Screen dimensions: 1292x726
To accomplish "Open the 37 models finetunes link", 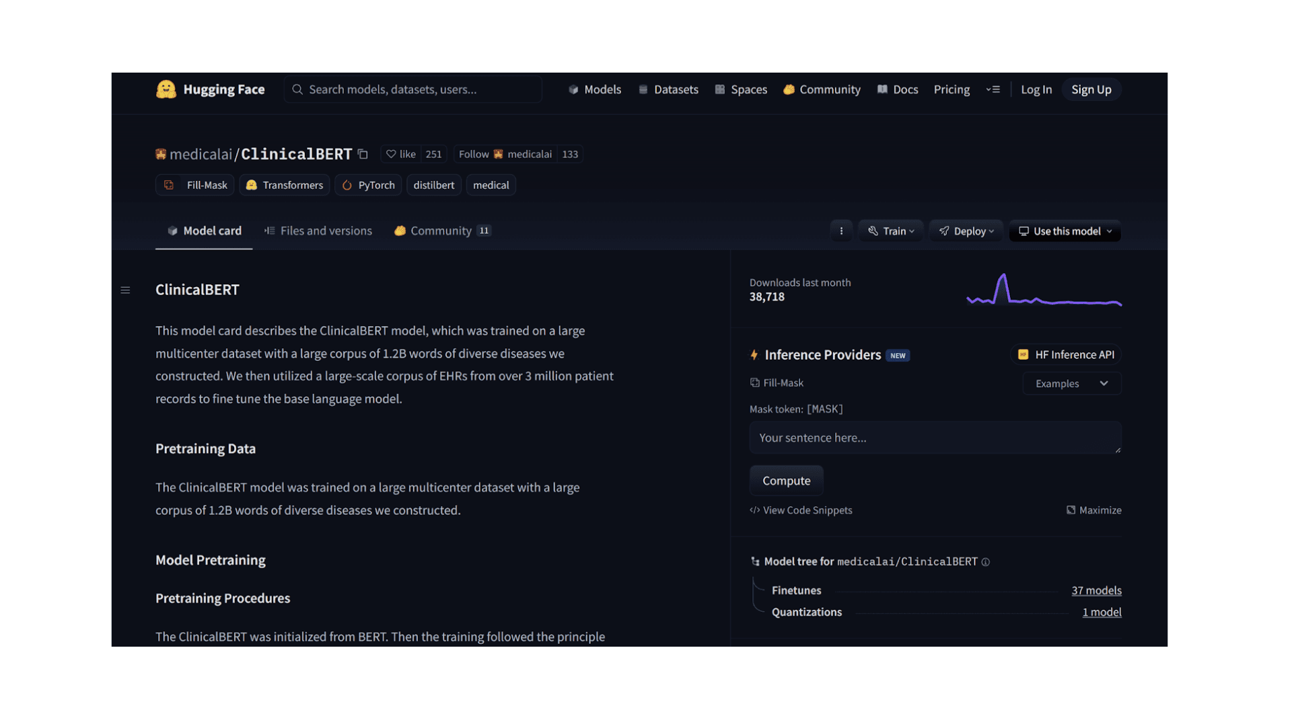I will click(x=1096, y=590).
